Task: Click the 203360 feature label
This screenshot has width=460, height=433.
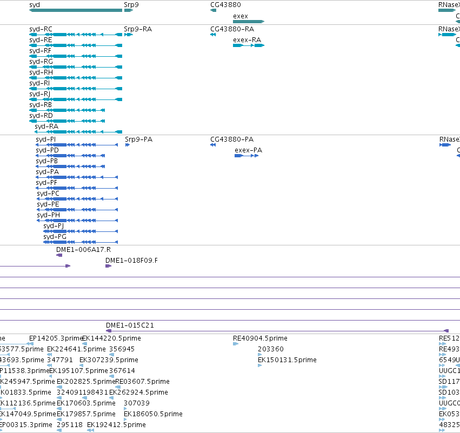Action: [271, 349]
